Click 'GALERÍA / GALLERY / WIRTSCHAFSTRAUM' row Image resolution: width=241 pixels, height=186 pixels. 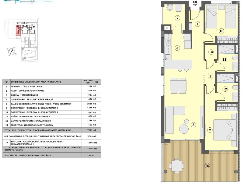pyautogui.click(x=52, y=99)
